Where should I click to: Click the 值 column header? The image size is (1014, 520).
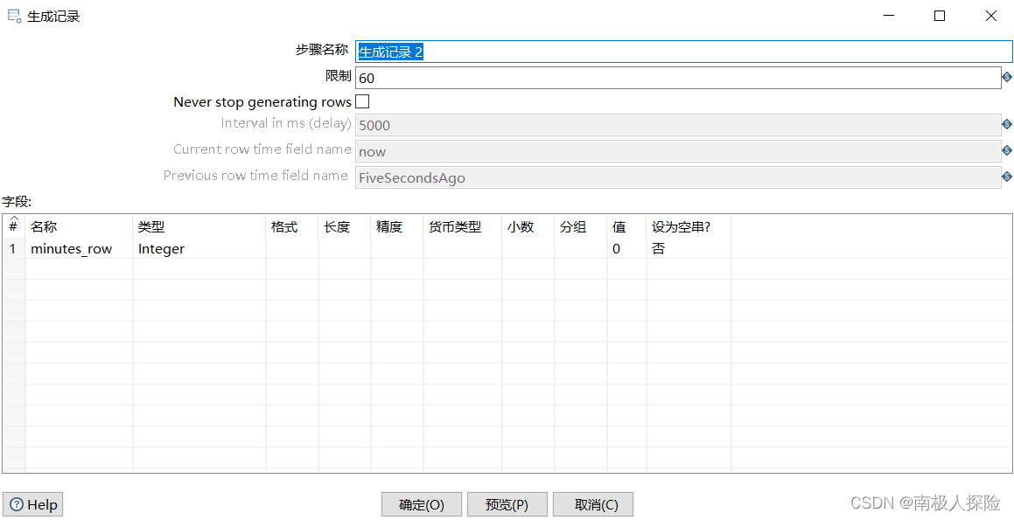[x=626, y=226]
